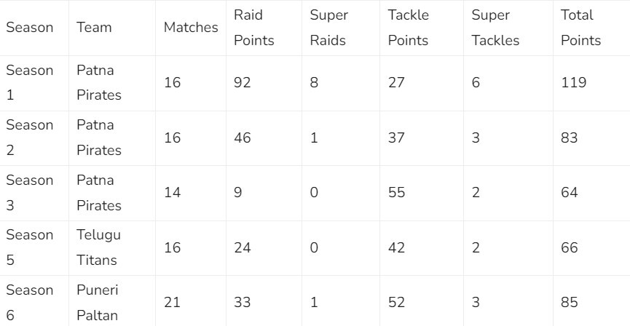Click the Raid Points column header

(253, 28)
